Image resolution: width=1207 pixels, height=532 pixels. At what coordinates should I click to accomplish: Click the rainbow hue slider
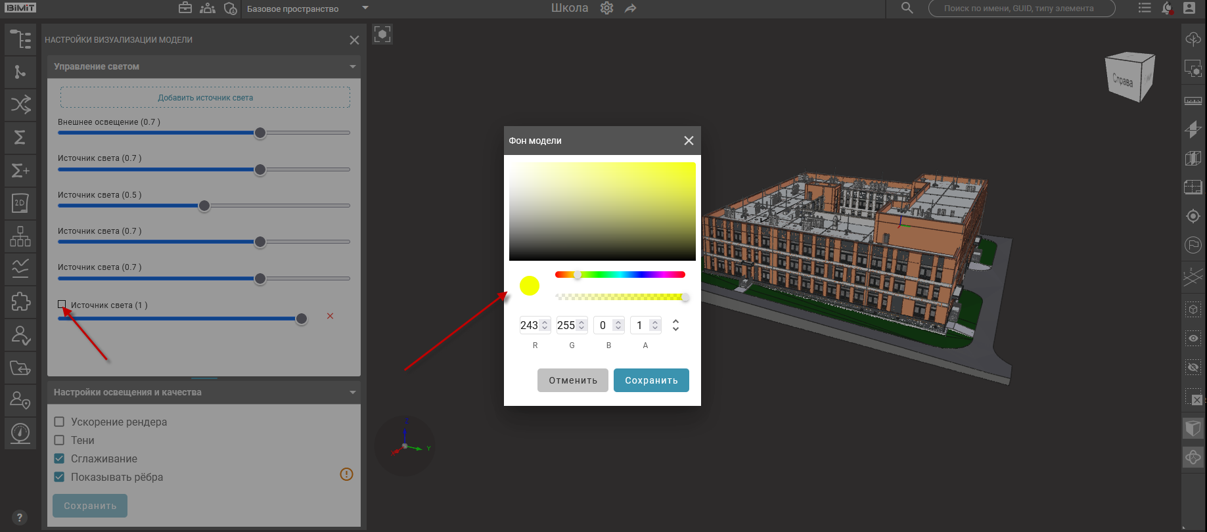tap(620, 275)
